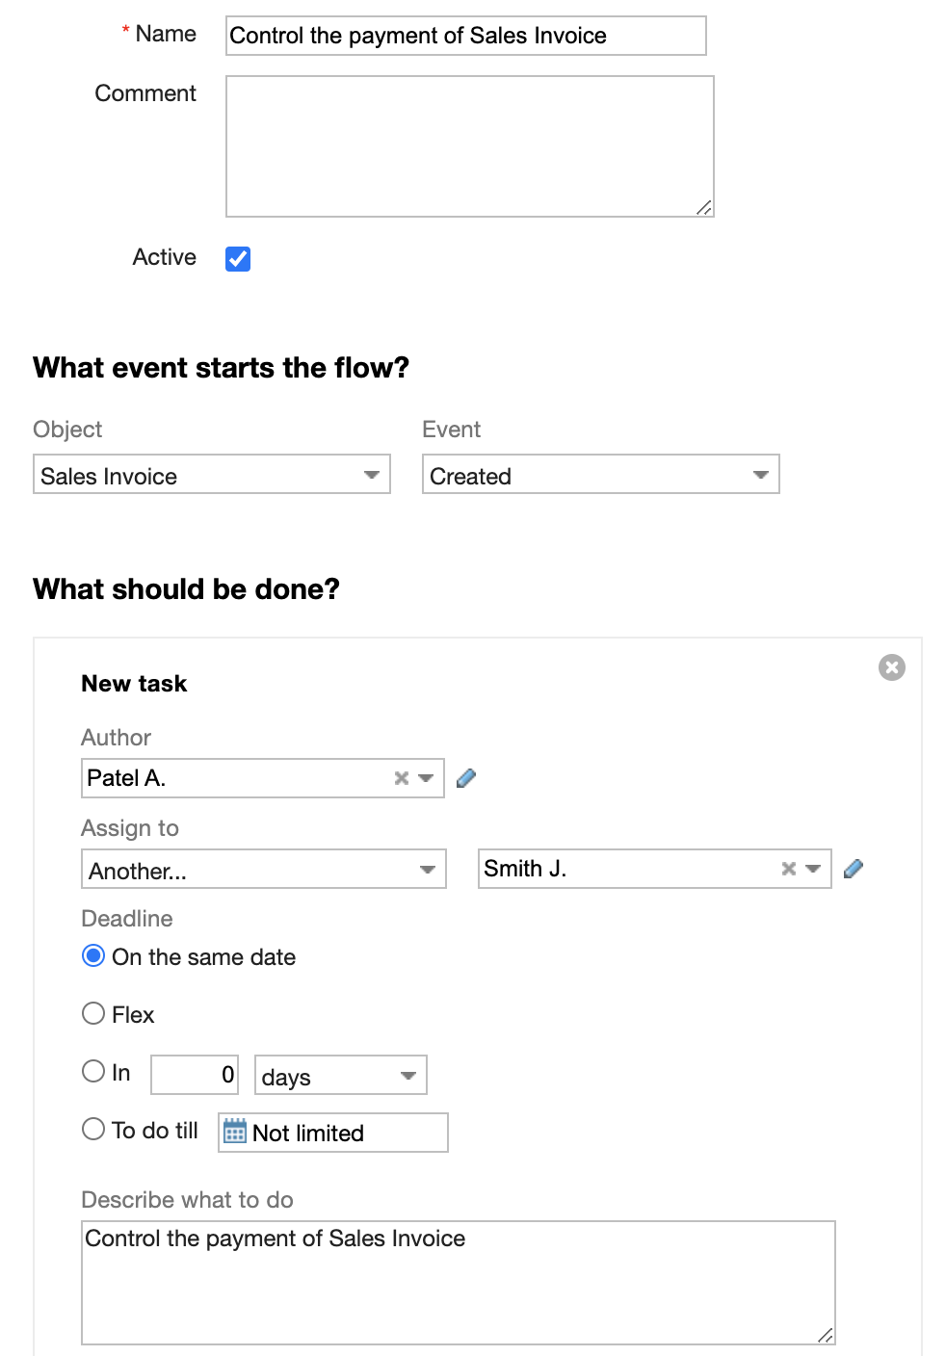
Task: Open the Object dropdown showing Sales Invoice
Action: point(212,475)
